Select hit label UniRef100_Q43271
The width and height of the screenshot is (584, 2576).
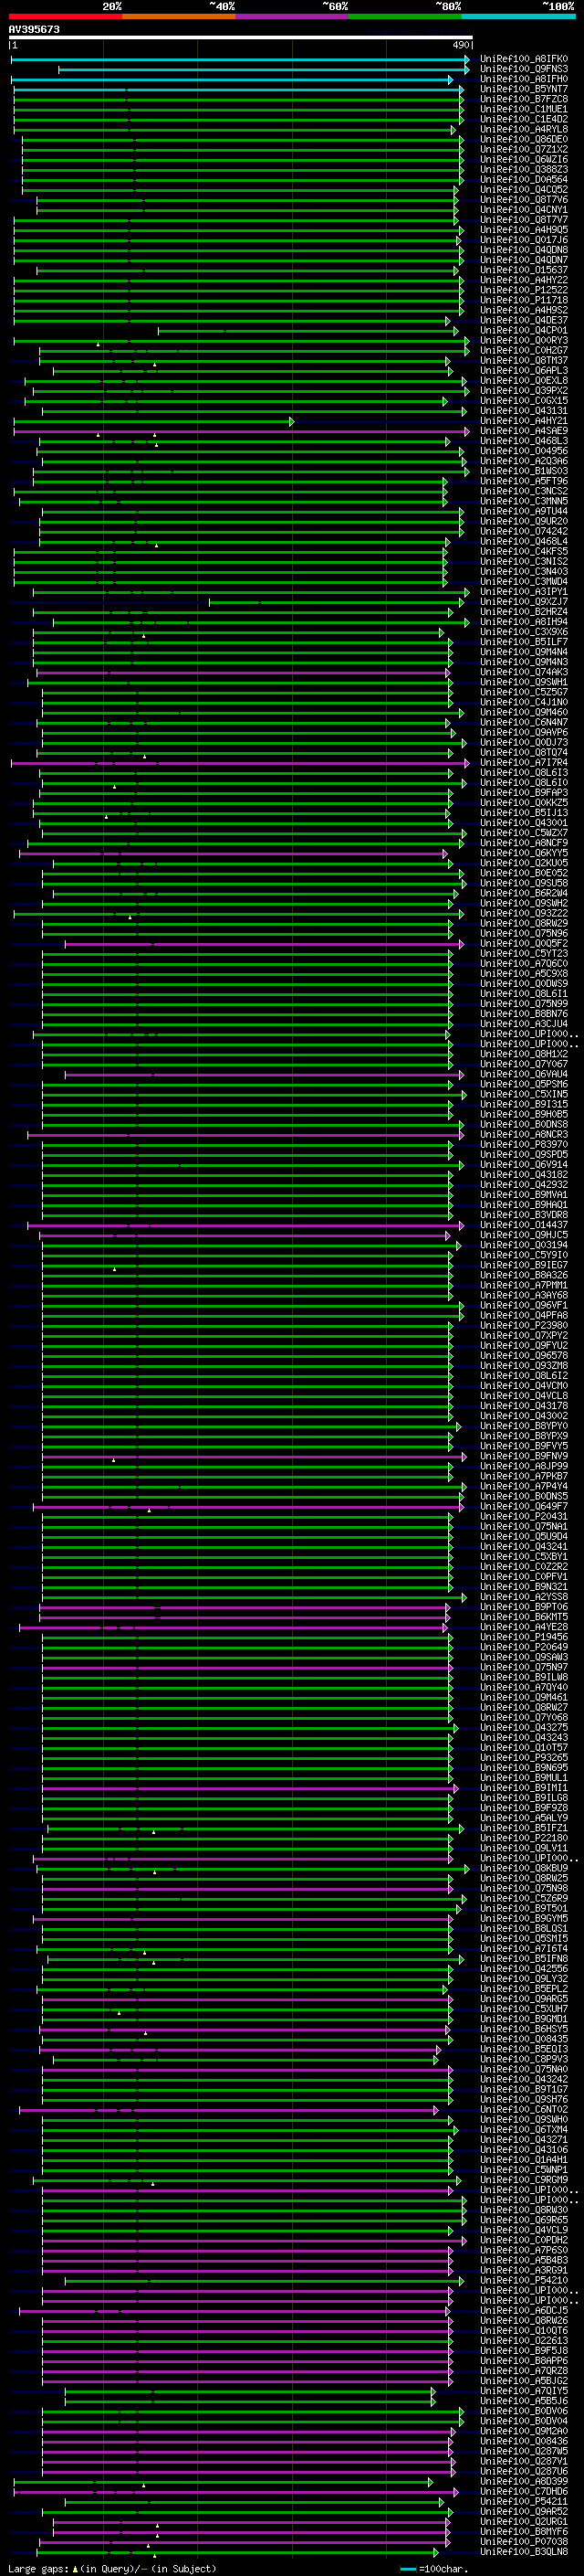tap(524, 2140)
